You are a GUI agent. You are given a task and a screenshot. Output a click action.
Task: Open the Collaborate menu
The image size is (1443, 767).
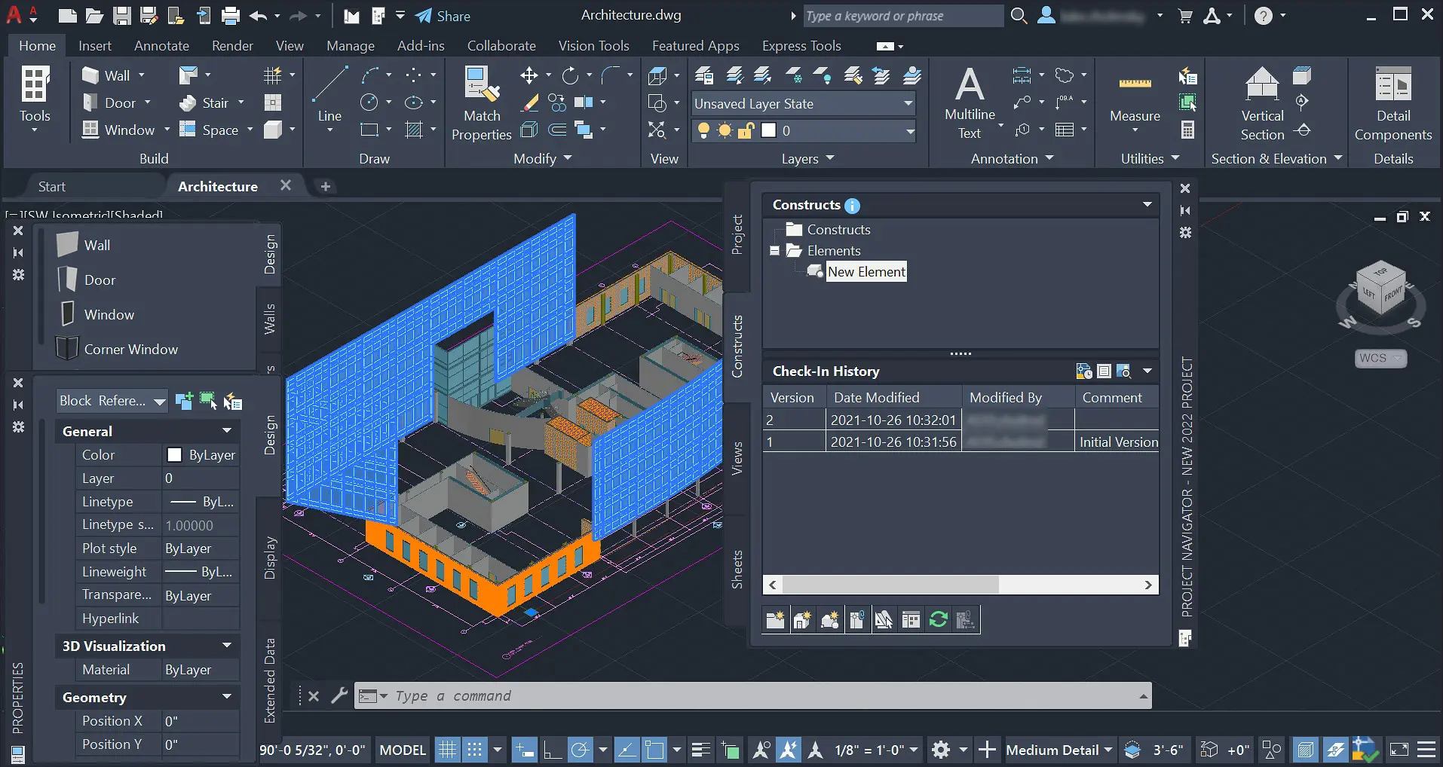501,45
